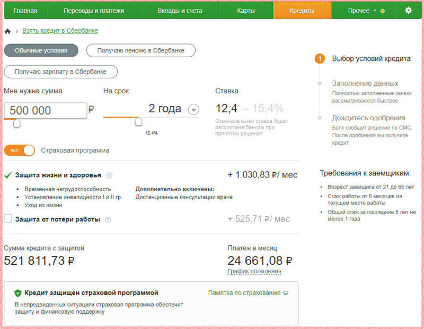
Task: Click the 2 года term value
Action: click(x=165, y=109)
